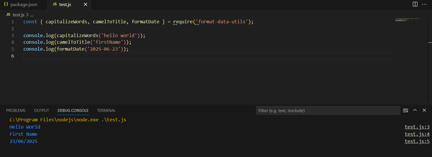Image resolution: width=432 pixels, height=157 pixels.
Task: Select the test.js editor tab
Action: point(65,5)
